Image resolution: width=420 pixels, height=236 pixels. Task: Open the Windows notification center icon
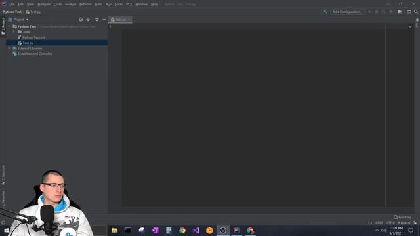[x=411, y=230]
